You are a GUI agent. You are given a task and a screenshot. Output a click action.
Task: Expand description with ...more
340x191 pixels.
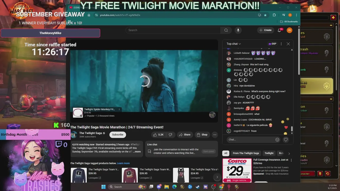click(137, 152)
